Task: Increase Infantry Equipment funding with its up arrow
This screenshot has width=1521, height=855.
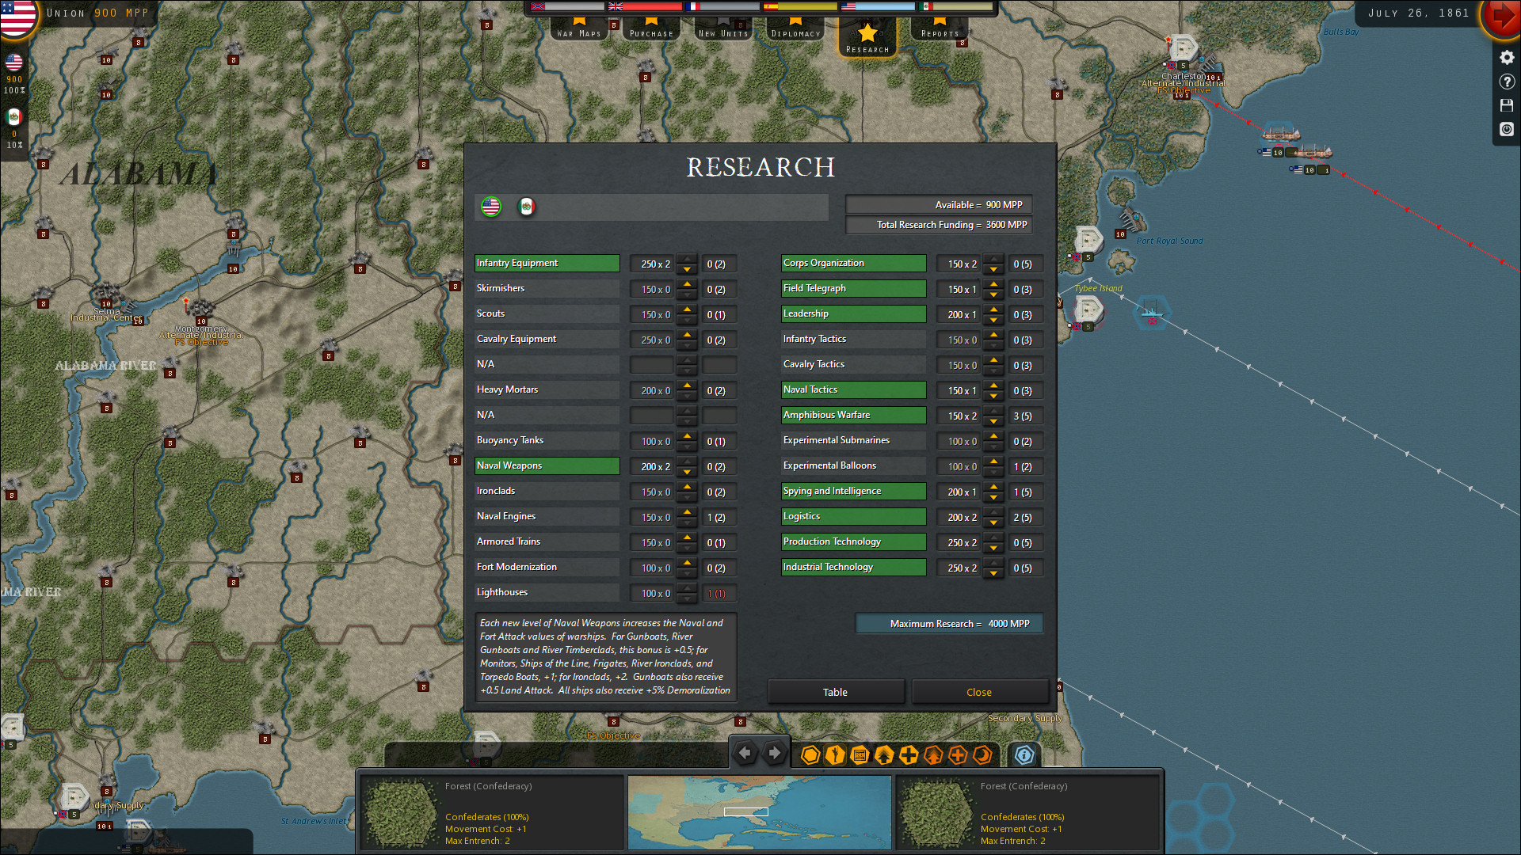Action: 687,258
